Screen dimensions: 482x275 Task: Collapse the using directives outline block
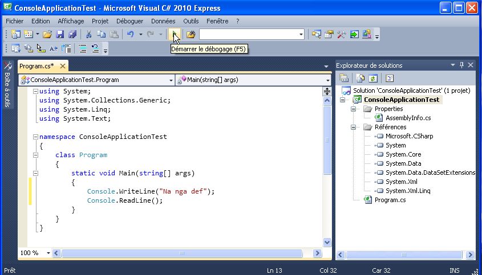pos(36,91)
